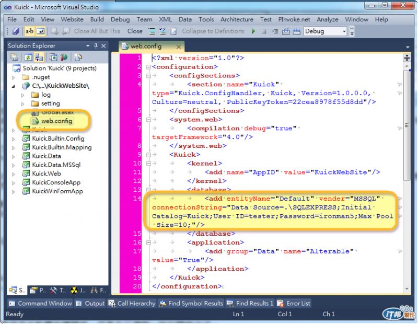
Task: Select KuickConsoleApp project in tree
Action: click(56, 183)
